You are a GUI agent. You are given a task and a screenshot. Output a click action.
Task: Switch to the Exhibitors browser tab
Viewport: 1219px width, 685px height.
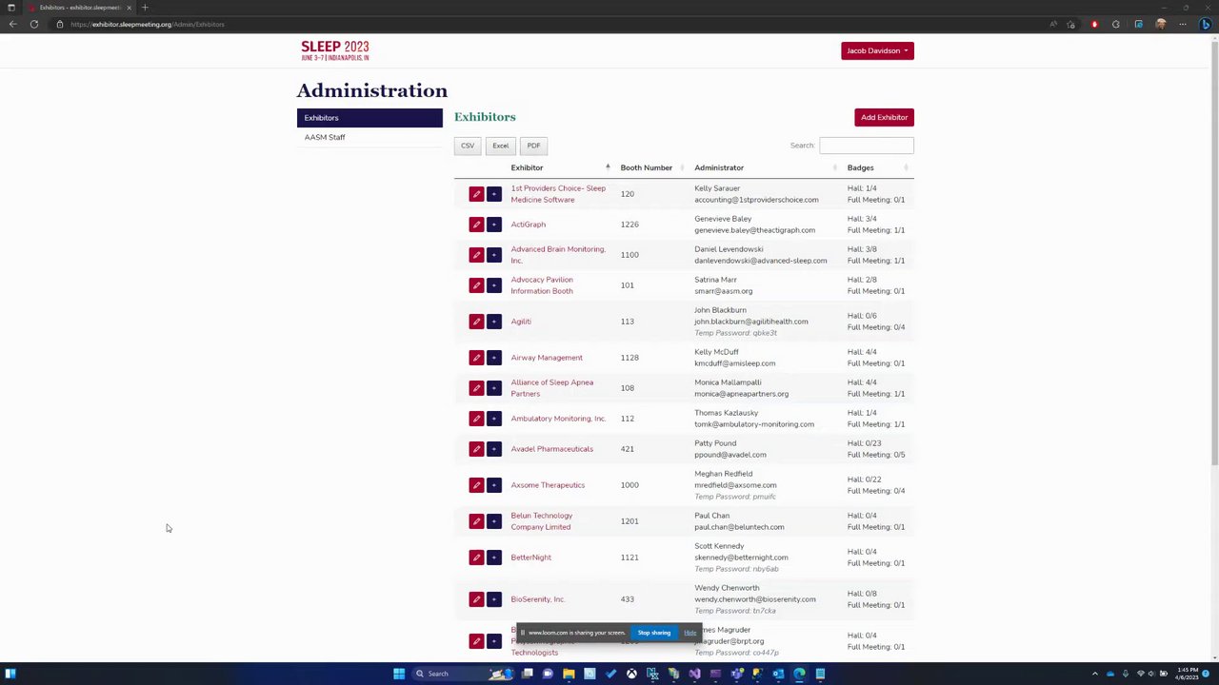[x=81, y=8]
